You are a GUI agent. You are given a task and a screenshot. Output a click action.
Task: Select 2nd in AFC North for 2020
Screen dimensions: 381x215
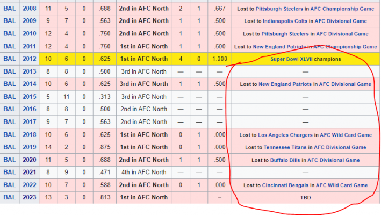(144, 160)
